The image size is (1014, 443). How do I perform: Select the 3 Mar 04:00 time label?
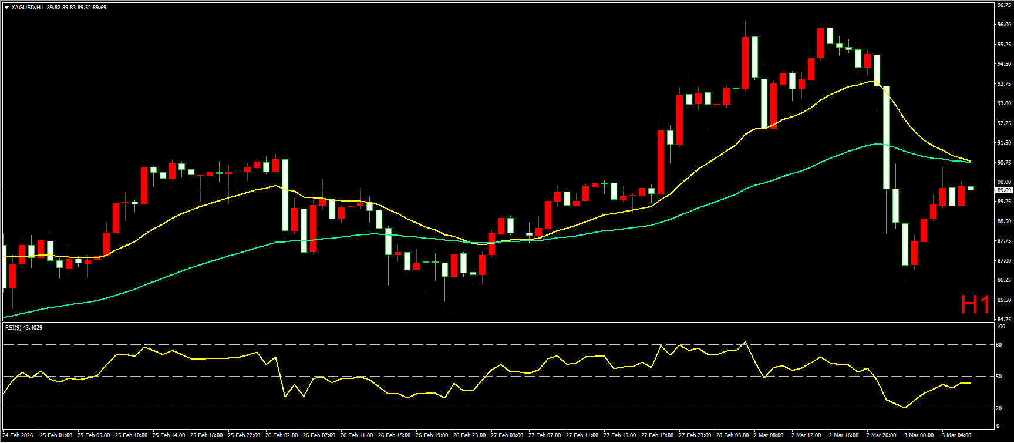pos(956,435)
